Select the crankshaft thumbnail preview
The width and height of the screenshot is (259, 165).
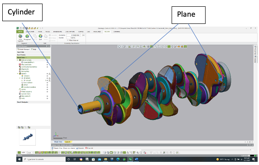28,137
